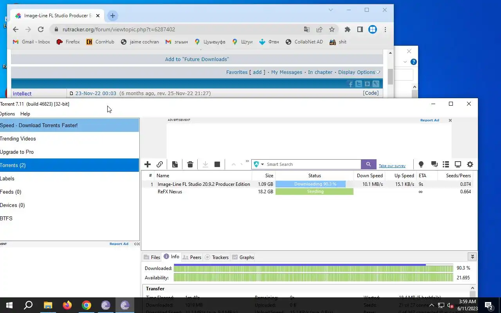Screen dimensions: 501x313
Task: Sort by the Size column header
Action: (263, 176)
